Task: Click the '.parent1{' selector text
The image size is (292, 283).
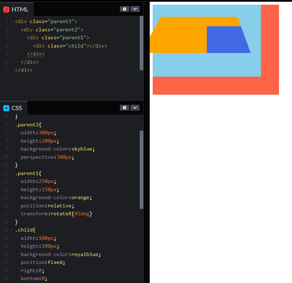Action: (x=28, y=174)
